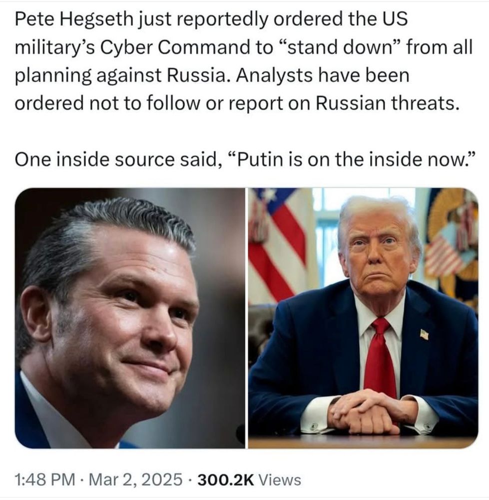The width and height of the screenshot is (489, 500).
Task: Click the flag lapel pin on suit
Action: (425, 334)
